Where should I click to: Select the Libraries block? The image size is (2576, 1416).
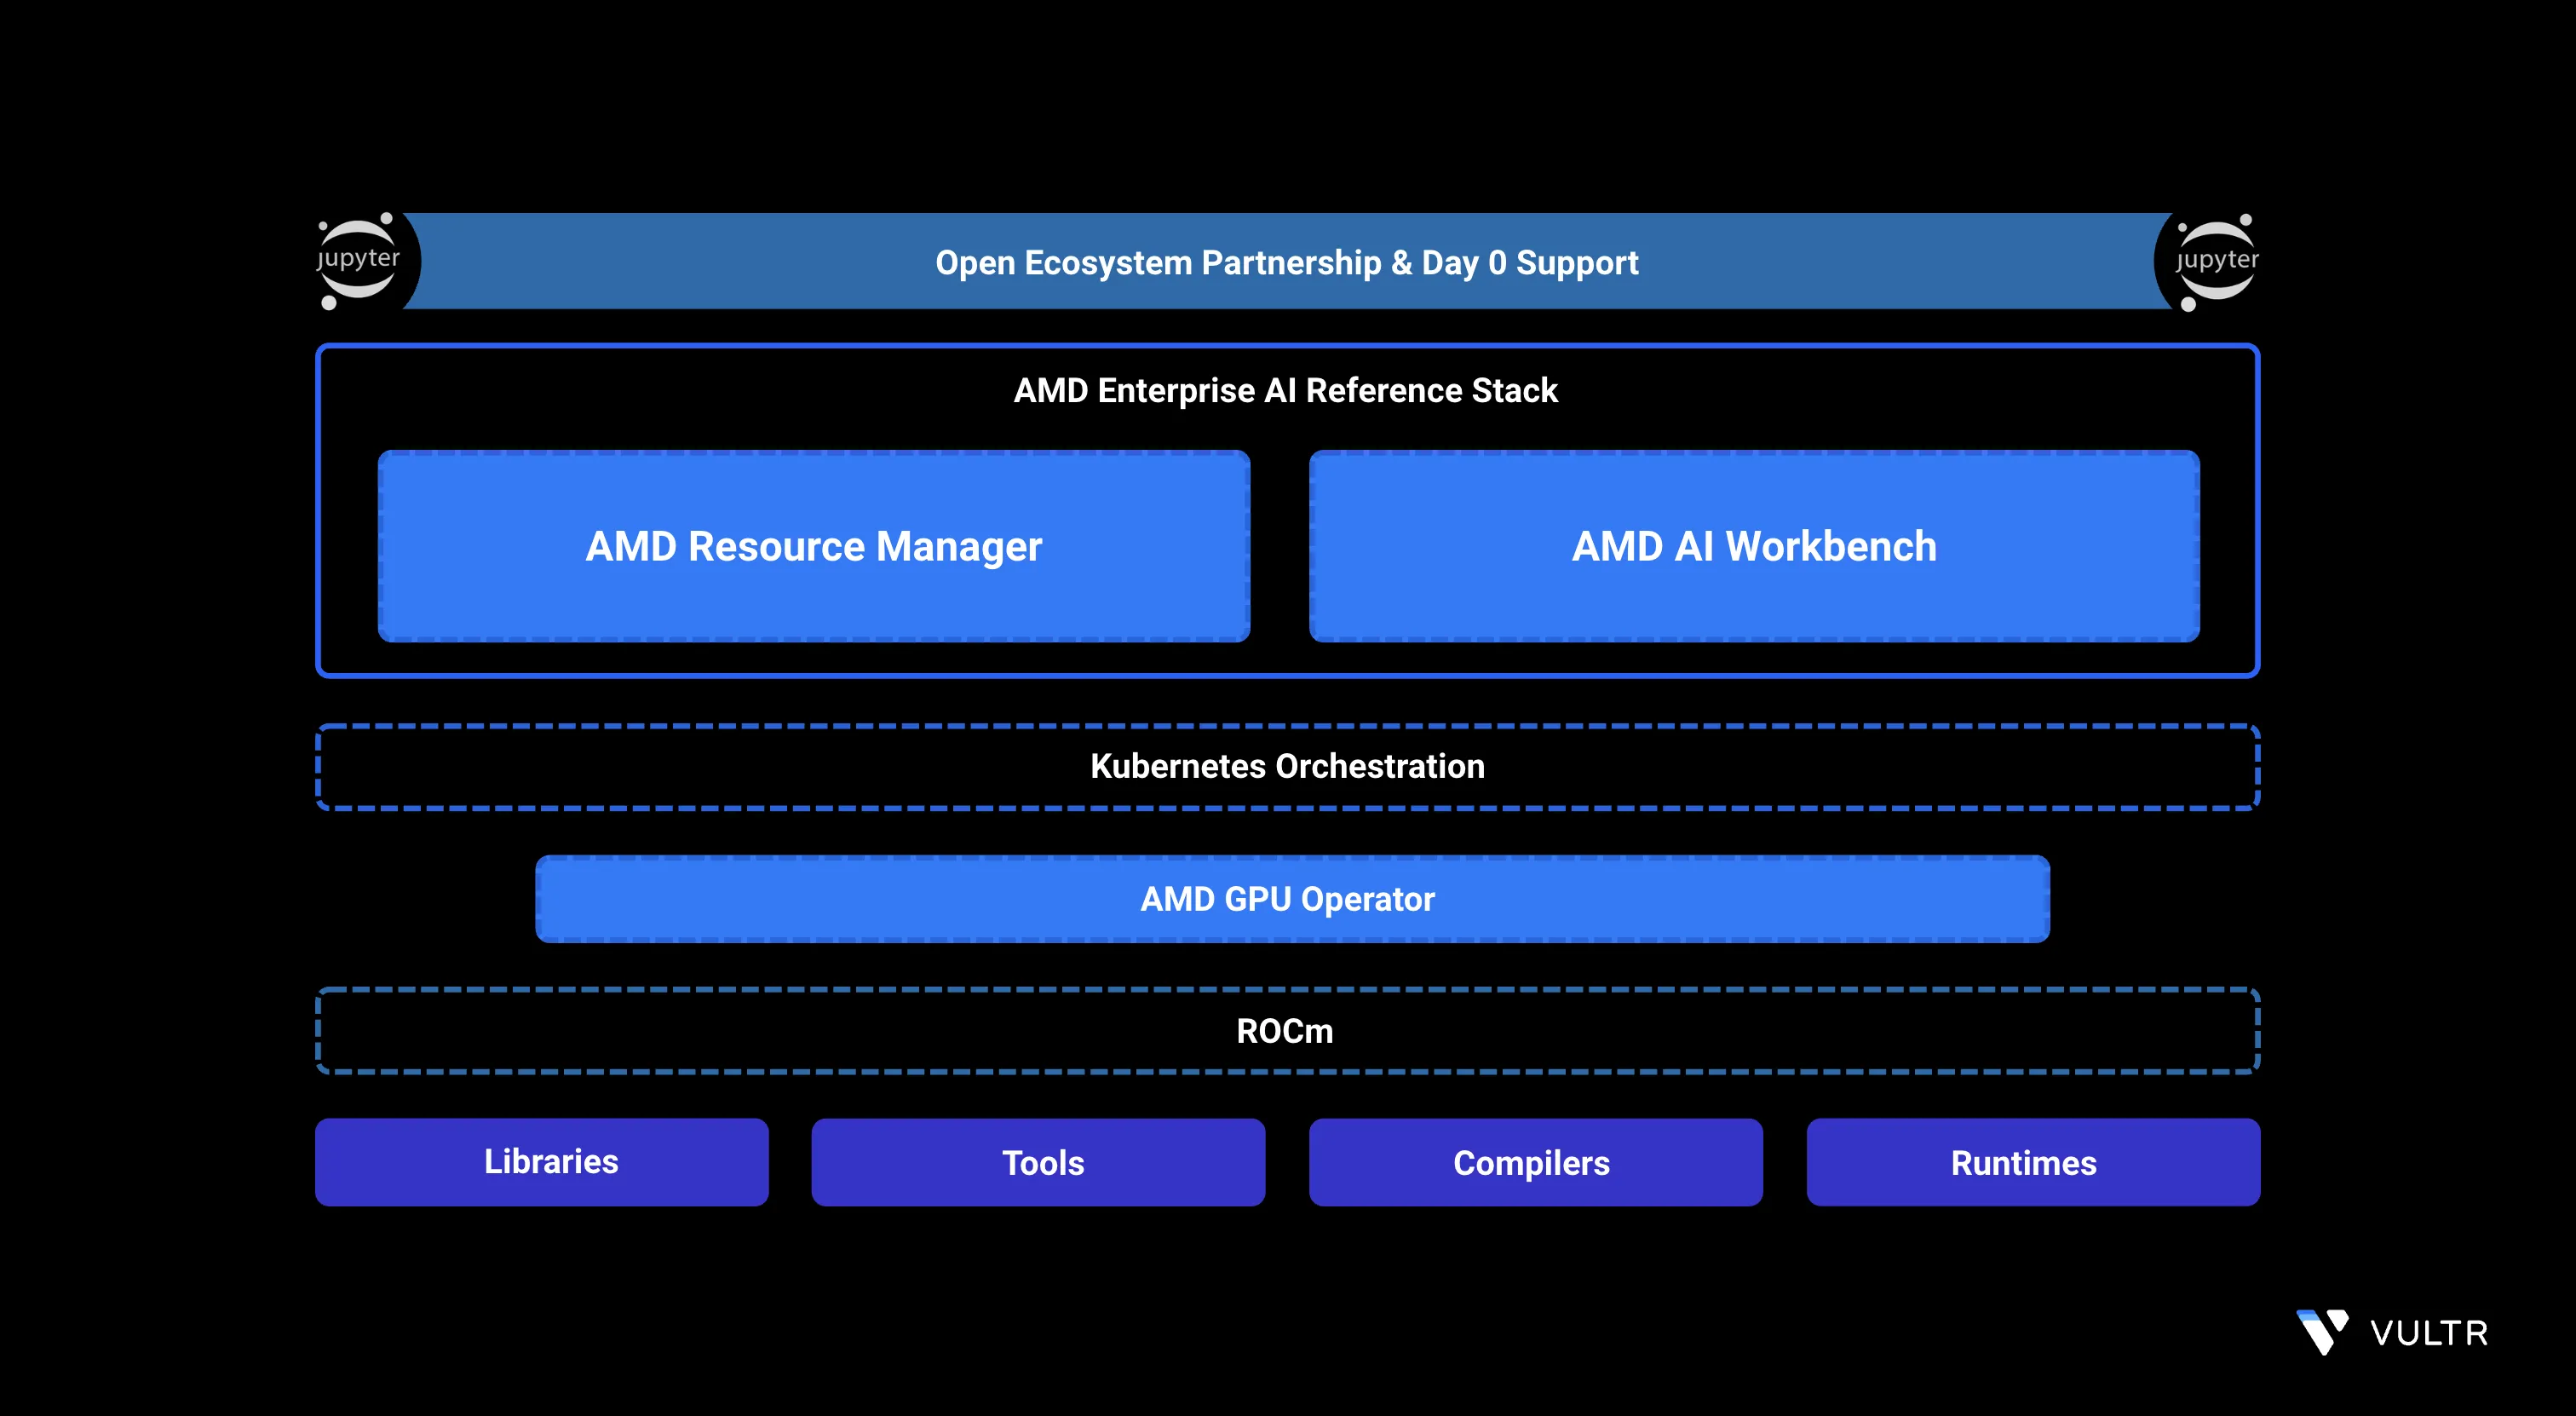click(541, 1162)
